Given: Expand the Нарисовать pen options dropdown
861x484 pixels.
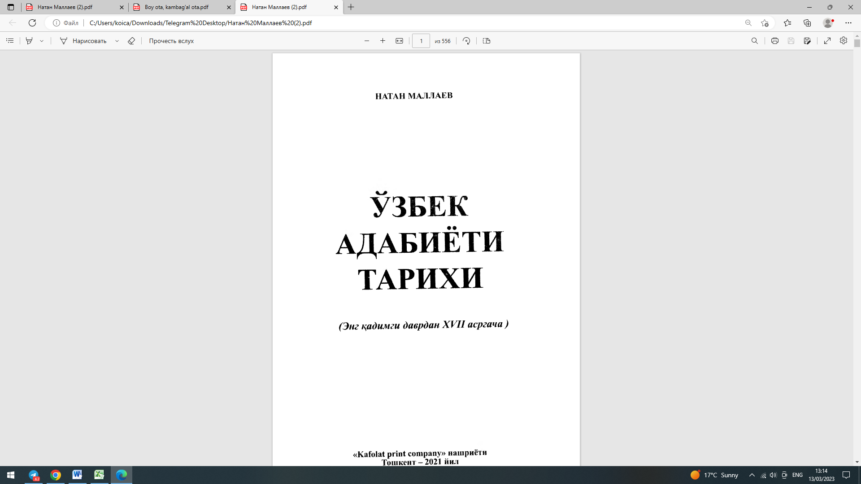Looking at the screenshot, I should (117, 41).
